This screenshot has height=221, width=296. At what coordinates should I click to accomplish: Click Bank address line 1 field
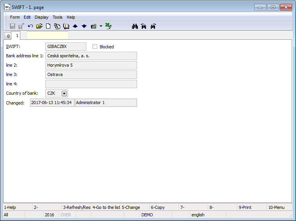point(91,56)
